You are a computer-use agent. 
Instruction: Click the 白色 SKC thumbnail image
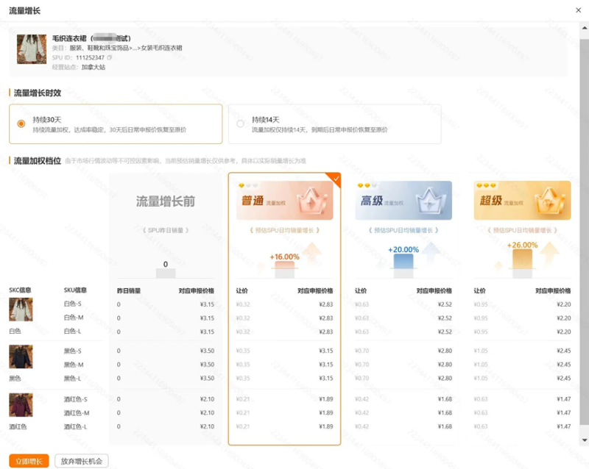tap(21, 309)
